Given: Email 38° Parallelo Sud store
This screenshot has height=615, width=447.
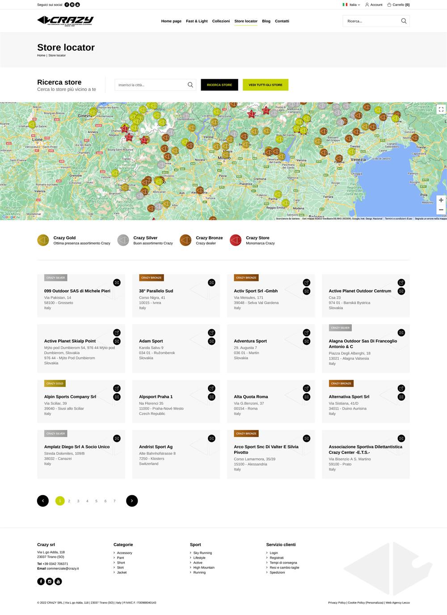Looking at the screenshot, I should 211,282.
